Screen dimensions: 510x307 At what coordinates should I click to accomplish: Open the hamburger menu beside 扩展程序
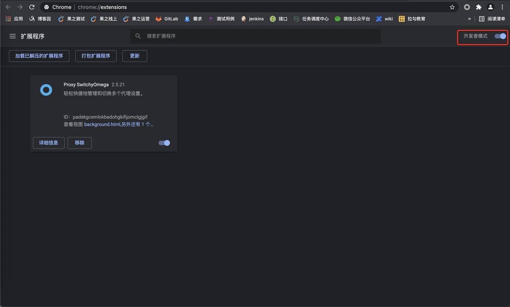pos(13,36)
